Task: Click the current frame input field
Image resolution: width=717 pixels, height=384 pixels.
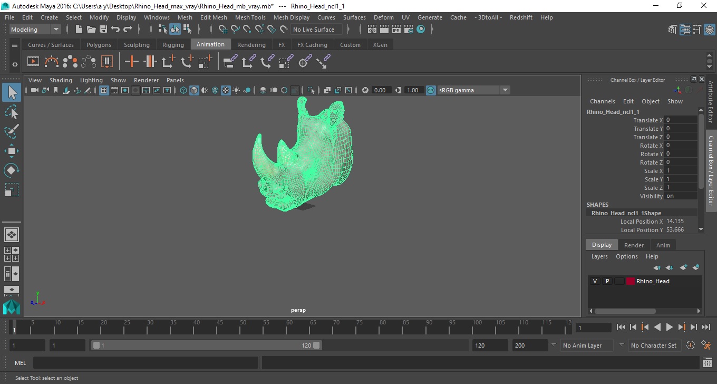Action: 593,328
